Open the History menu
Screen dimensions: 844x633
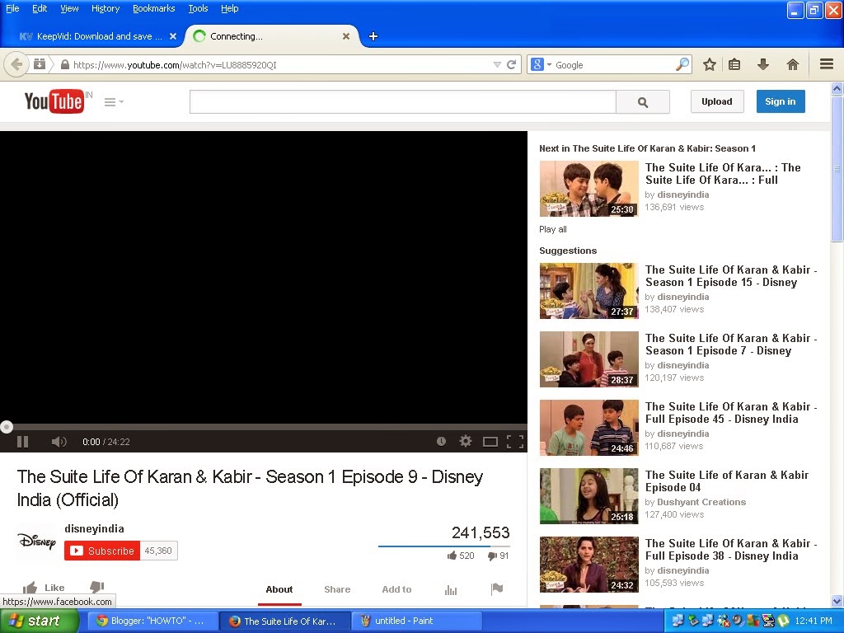[x=105, y=8]
